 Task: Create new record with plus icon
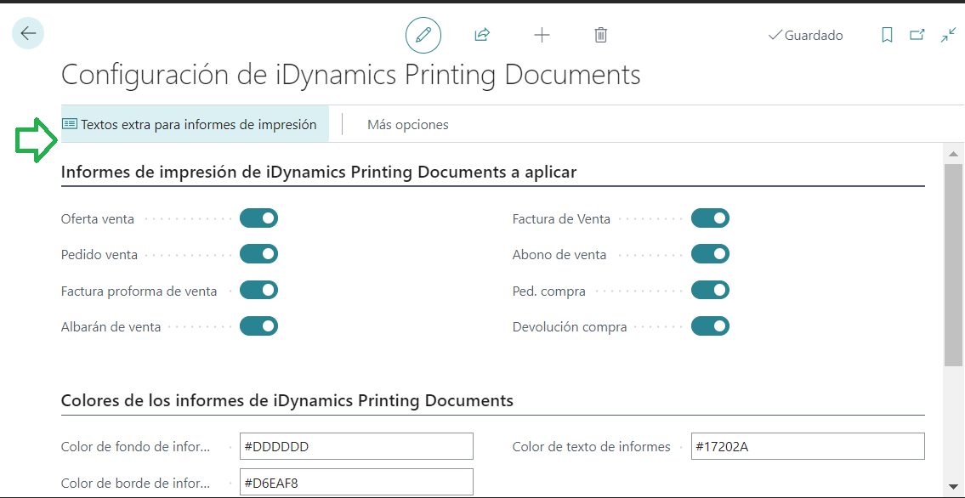coord(542,35)
